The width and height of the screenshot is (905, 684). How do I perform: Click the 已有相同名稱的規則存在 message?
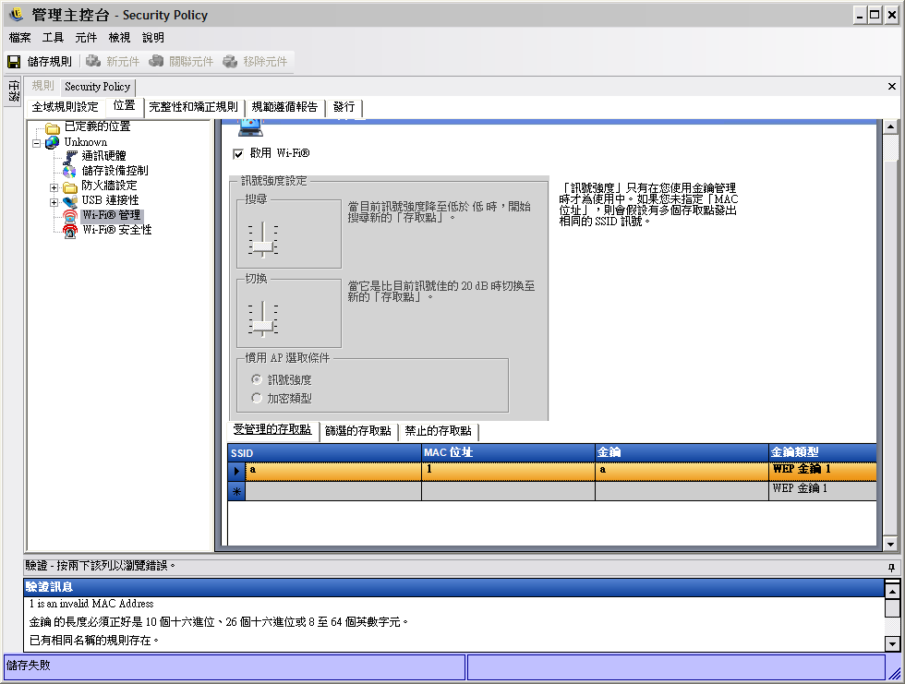click(93, 641)
